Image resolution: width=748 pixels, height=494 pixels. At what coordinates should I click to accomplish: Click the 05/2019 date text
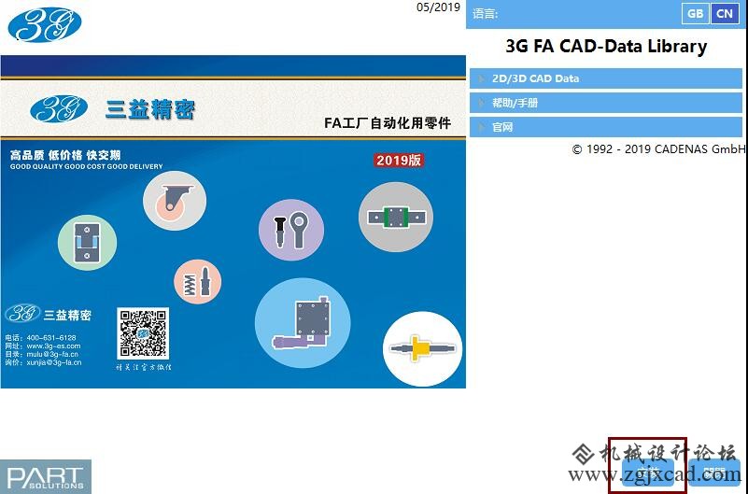(x=438, y=7)
